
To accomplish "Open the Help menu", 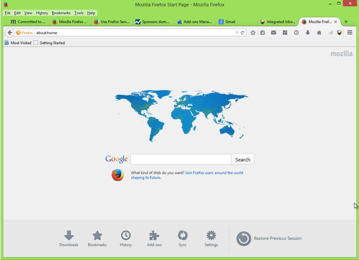I will coord(91,13).
